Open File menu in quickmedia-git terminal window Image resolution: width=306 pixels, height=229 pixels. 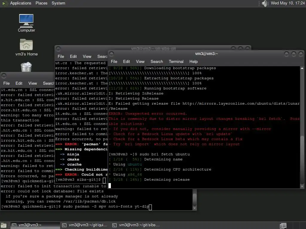(7, 83)
